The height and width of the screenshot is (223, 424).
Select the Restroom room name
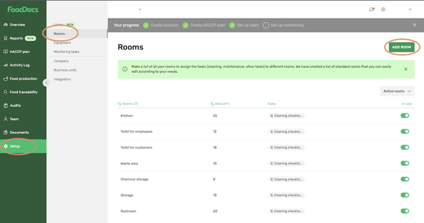pyautogui.click(x=128, y=211)
